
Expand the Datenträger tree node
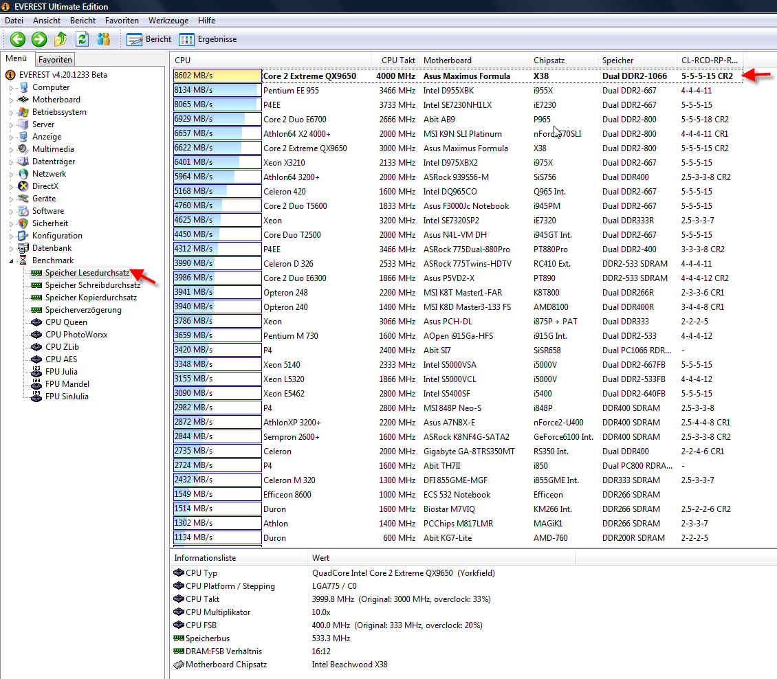12,162
